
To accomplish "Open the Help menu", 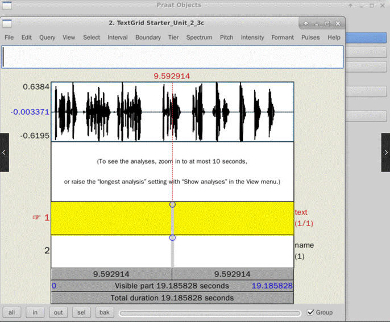I will tap(334, 37).
